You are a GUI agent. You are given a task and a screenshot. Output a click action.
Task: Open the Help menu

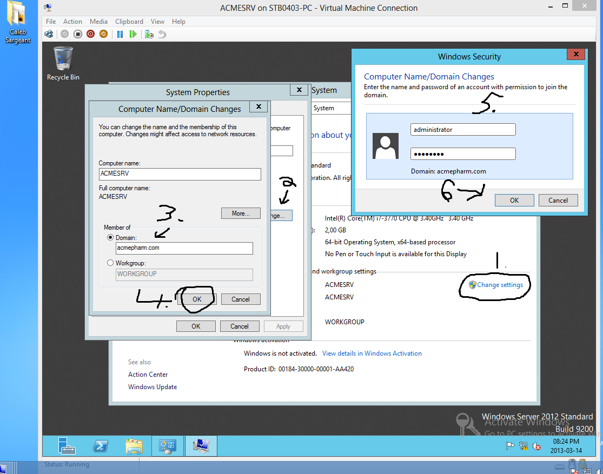(178, 22)
